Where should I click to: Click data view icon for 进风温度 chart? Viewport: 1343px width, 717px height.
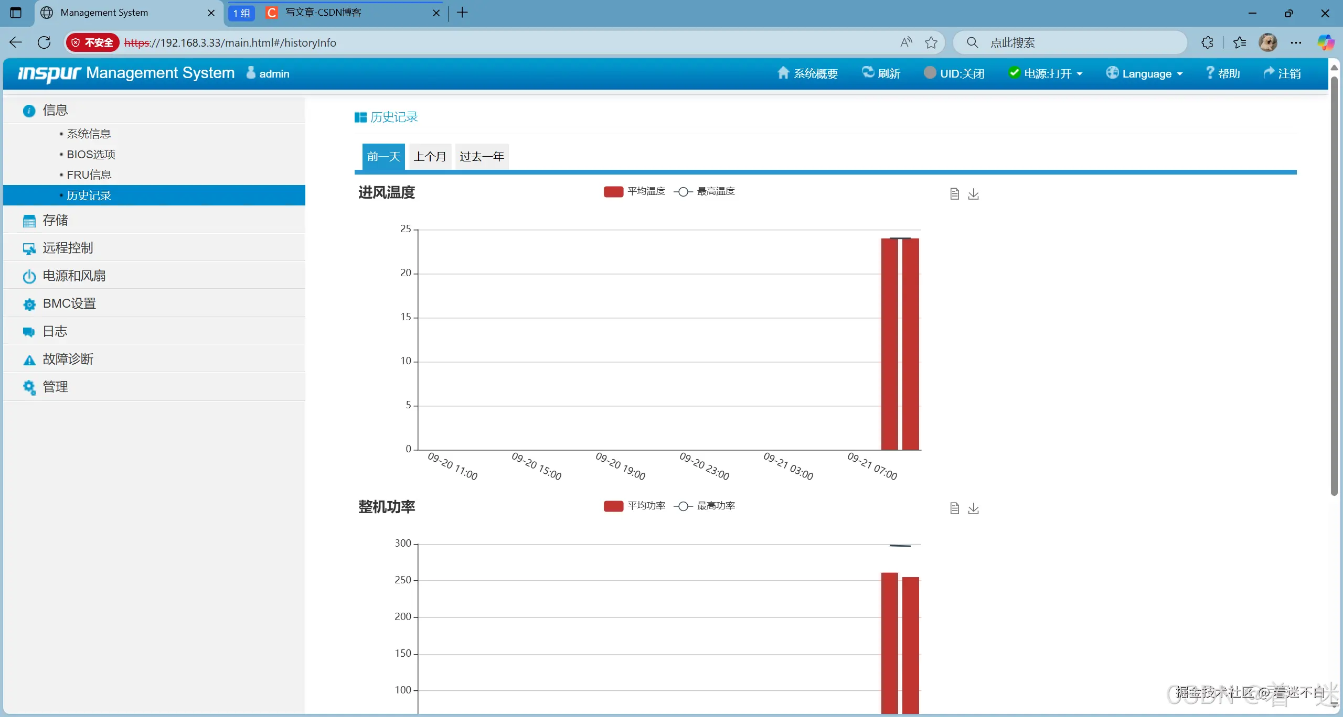[x=954, y=194]
